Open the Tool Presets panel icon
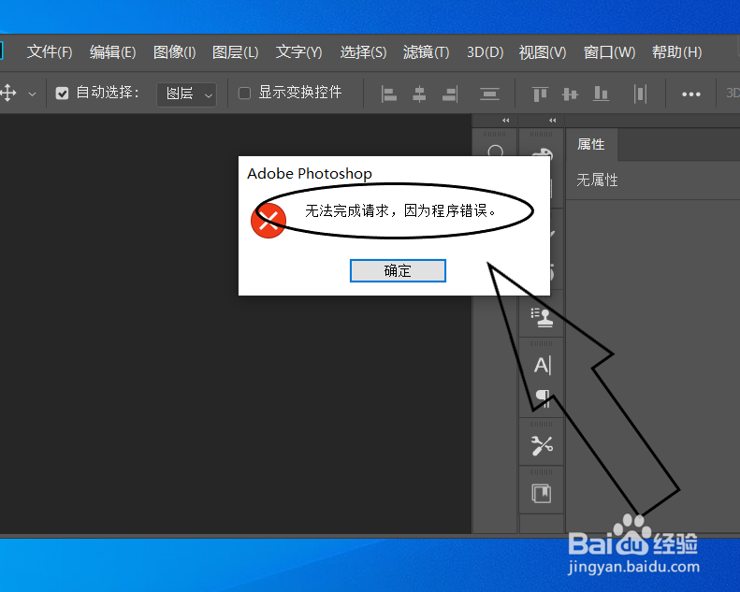Viewport: 740px width, 592px height. point(542,446)
